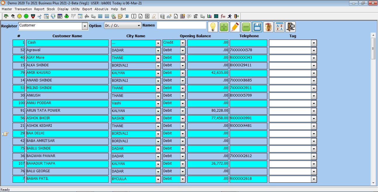The image size is (378, 192).
Task: Click the green minus delete icon
Action: (246, 27)
